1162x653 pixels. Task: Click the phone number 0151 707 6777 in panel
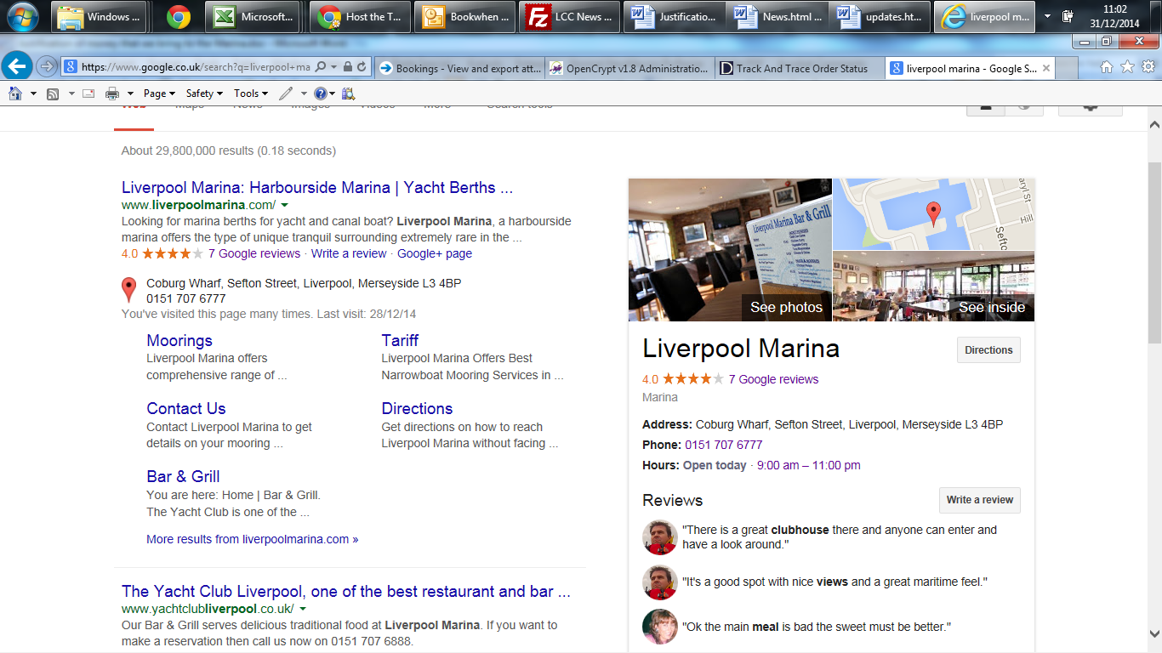coord(723,445)
